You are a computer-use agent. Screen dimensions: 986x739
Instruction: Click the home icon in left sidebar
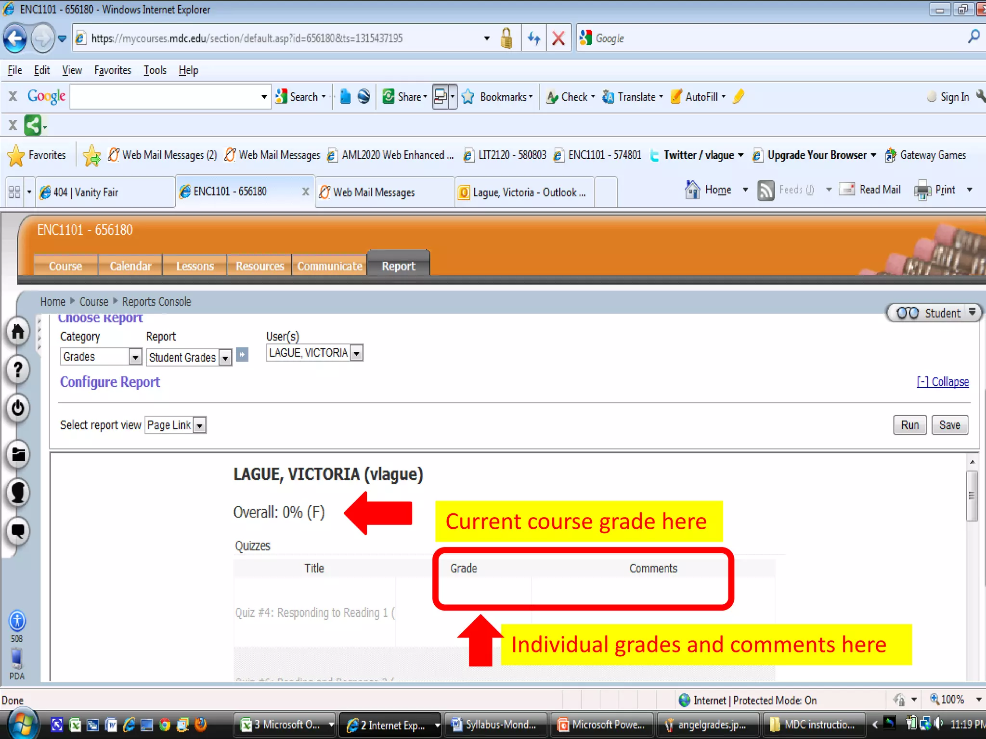pyautogui.click(x=18, y=331)
